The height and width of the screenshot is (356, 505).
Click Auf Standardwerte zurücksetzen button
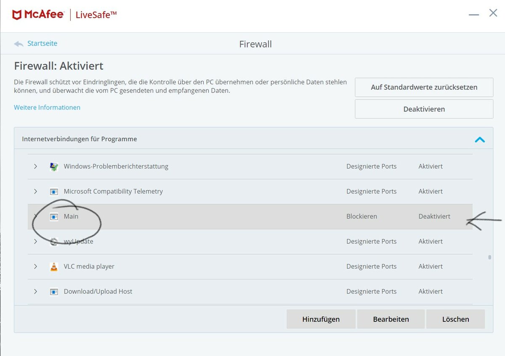tap(424, 87)
